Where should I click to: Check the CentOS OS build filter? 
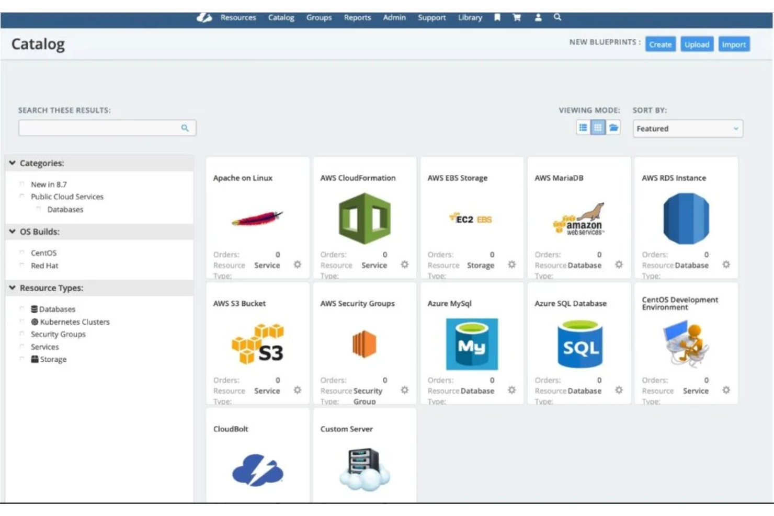coord(21,253)
